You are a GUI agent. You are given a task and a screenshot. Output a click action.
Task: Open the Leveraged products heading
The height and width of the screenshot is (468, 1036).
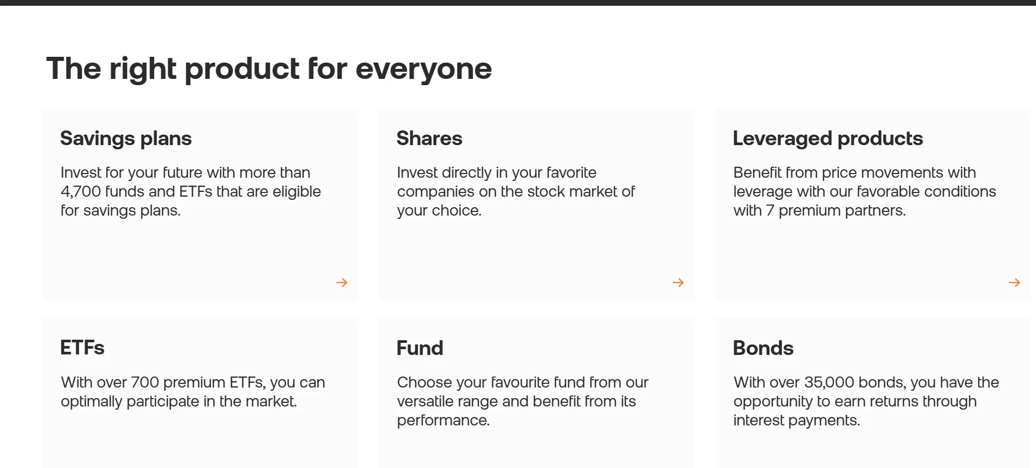pos(828,139)
